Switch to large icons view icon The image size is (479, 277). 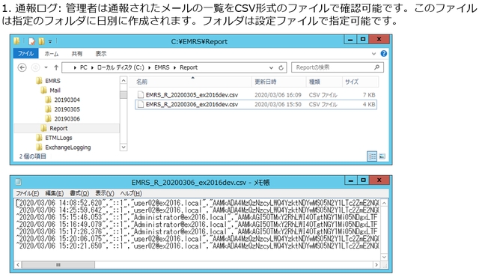[x=382, y=156]
